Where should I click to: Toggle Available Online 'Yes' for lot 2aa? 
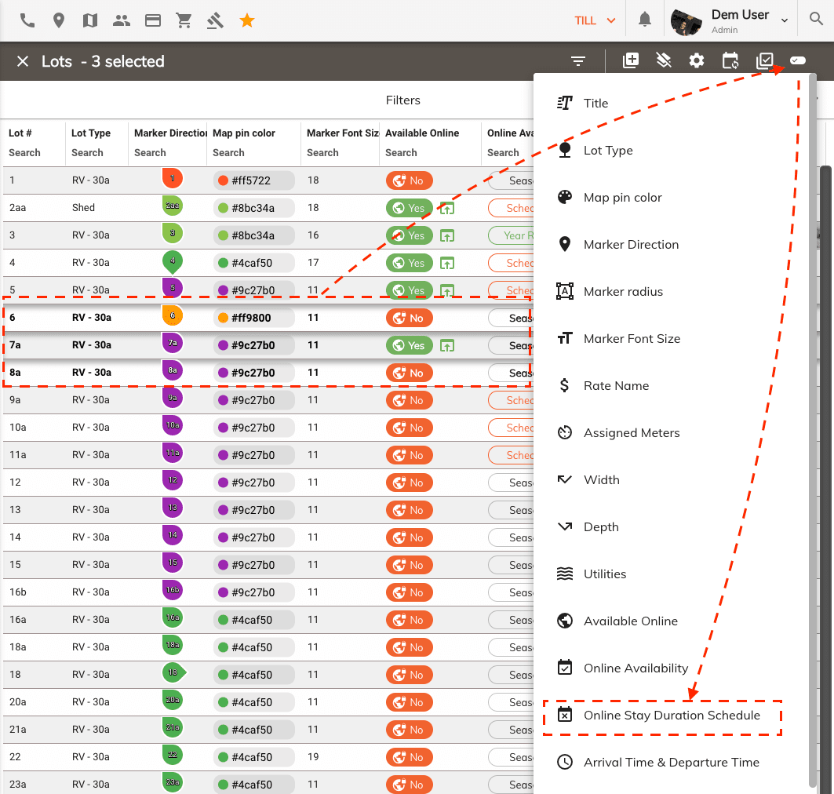[409, 209]
